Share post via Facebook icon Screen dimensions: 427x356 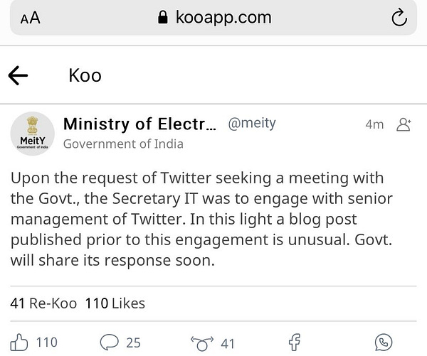[x=295, y=342]
